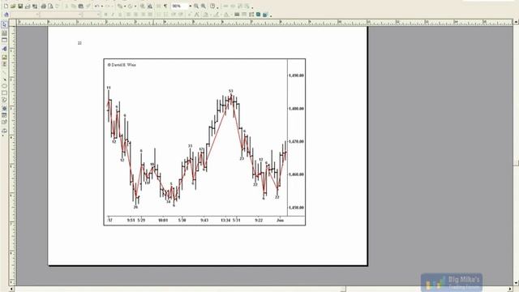This screenshot has height=292, width=519.
Task: Toggle Underline formatting
Action: click(x=120, y=15)
